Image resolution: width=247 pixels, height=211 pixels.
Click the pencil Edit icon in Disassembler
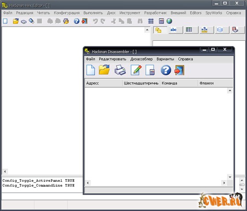[x=136, y=70]
